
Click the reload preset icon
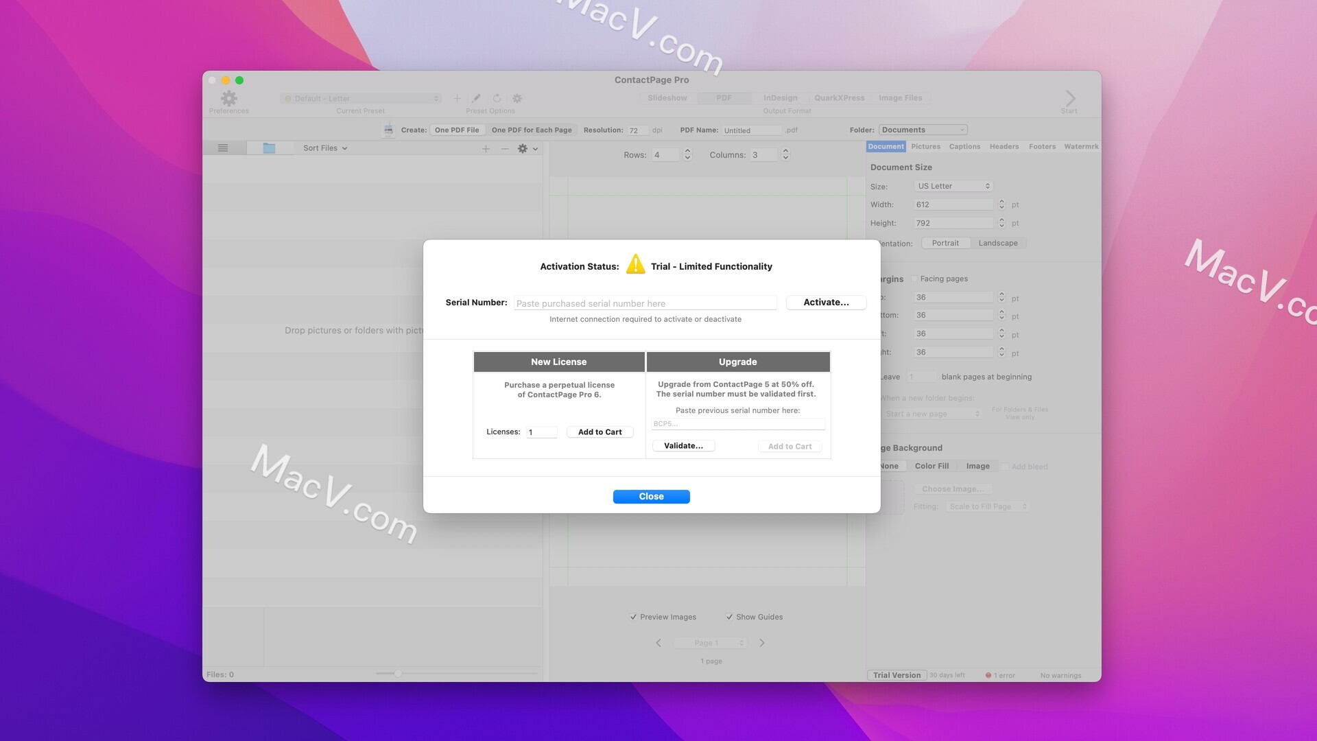tap(497, 98)
